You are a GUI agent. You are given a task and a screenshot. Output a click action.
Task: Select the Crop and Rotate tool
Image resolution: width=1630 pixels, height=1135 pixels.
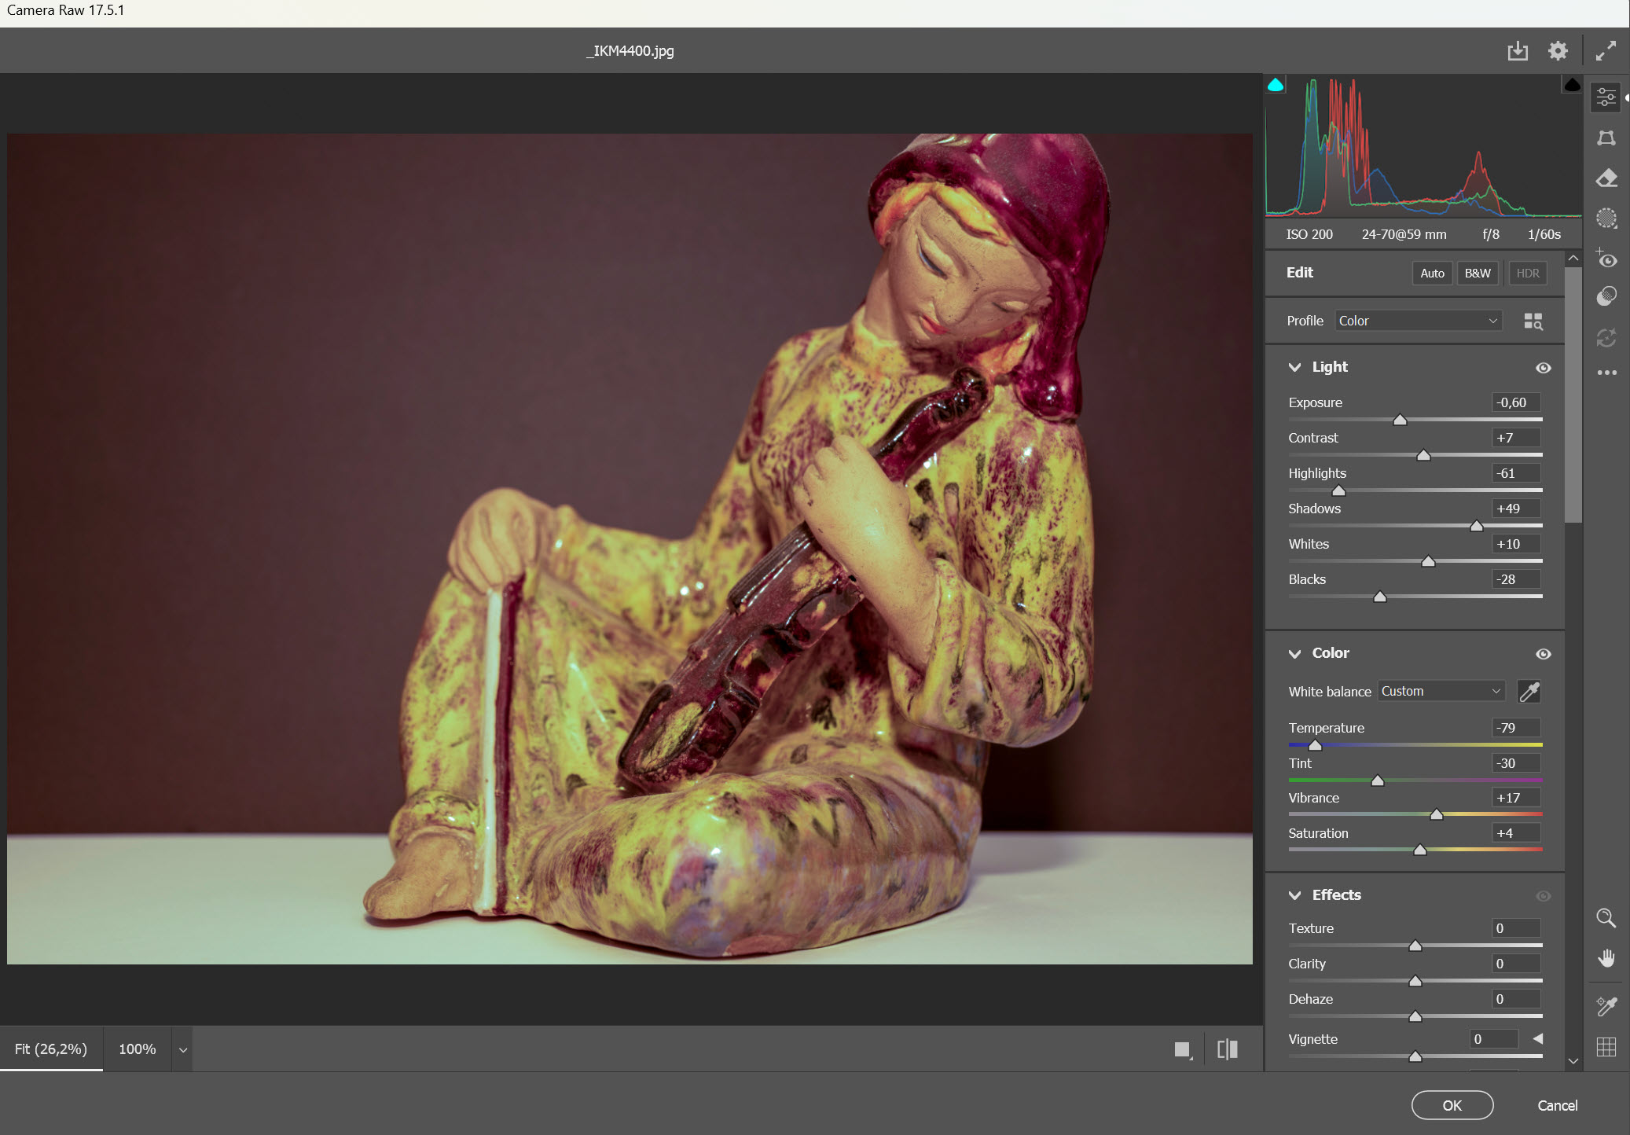click(x=1606, y=138)
